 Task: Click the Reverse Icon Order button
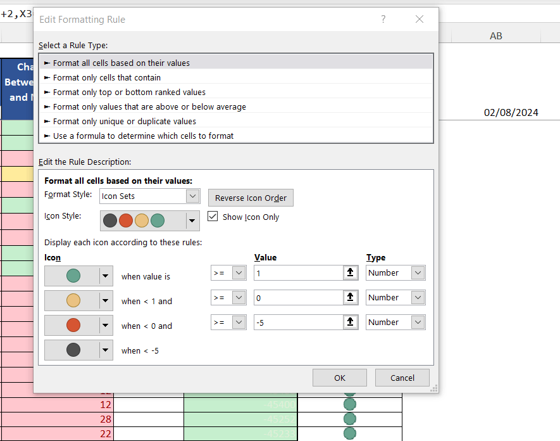click(251, 198)
